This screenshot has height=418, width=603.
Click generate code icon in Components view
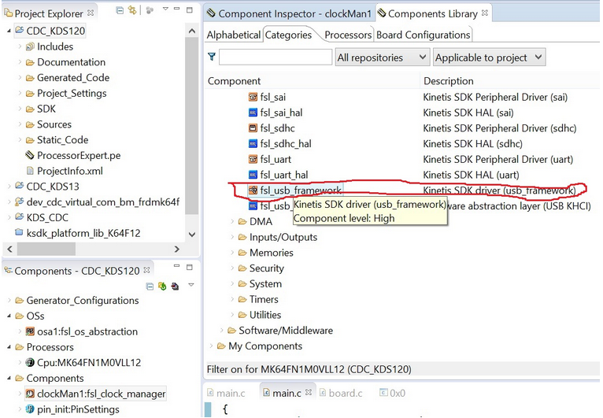point(162,286)
